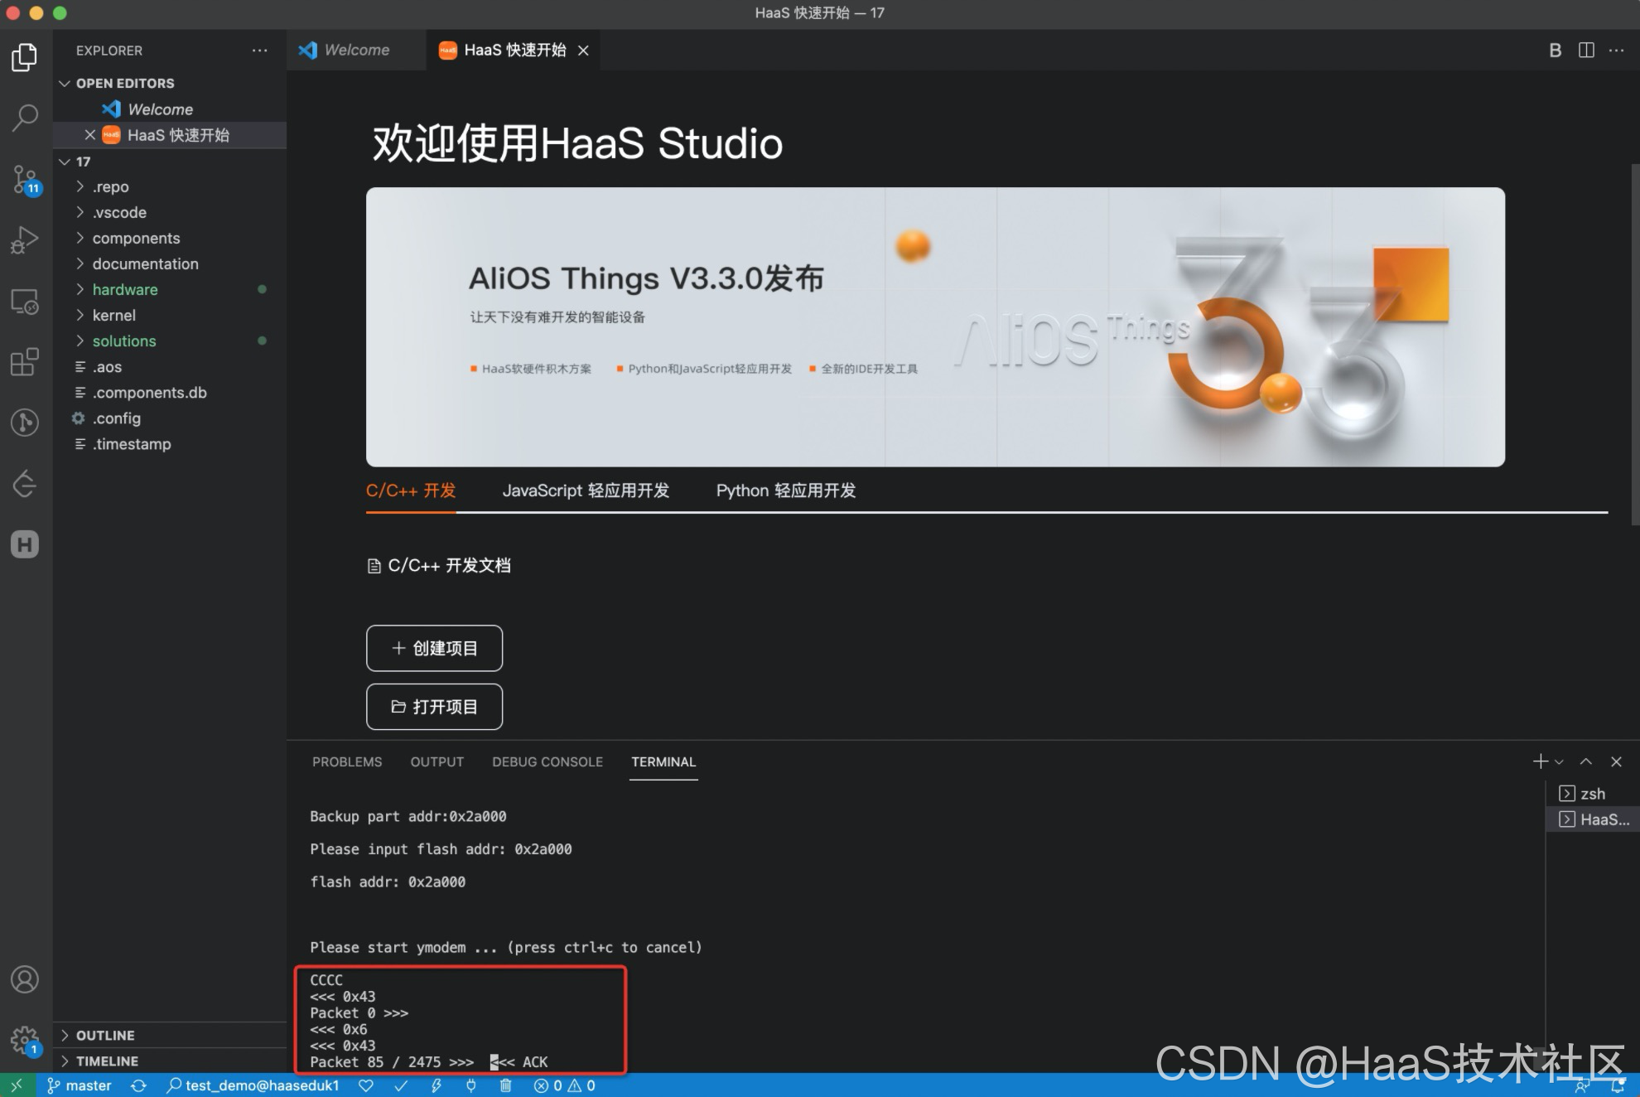Open new terminal dropdown arrow
This screenshot has height=1097, width=1640.
1560,762
